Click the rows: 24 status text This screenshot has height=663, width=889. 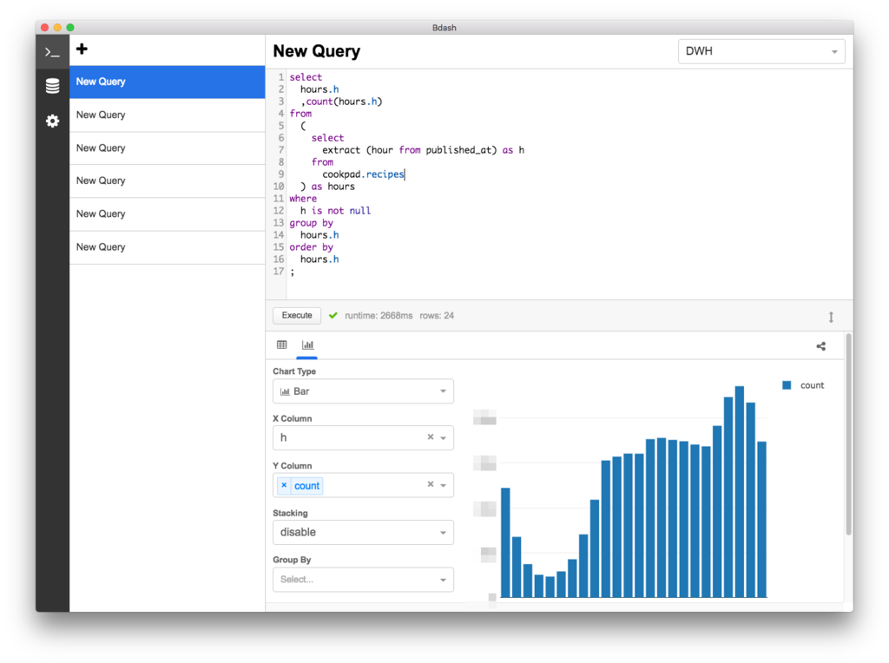tap(437, 316)
